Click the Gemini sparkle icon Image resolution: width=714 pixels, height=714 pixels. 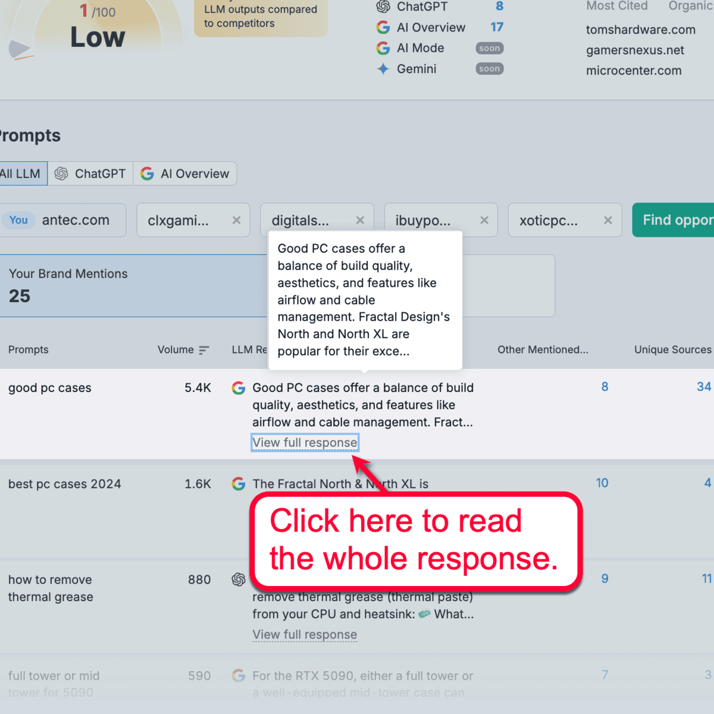[383, 69]
